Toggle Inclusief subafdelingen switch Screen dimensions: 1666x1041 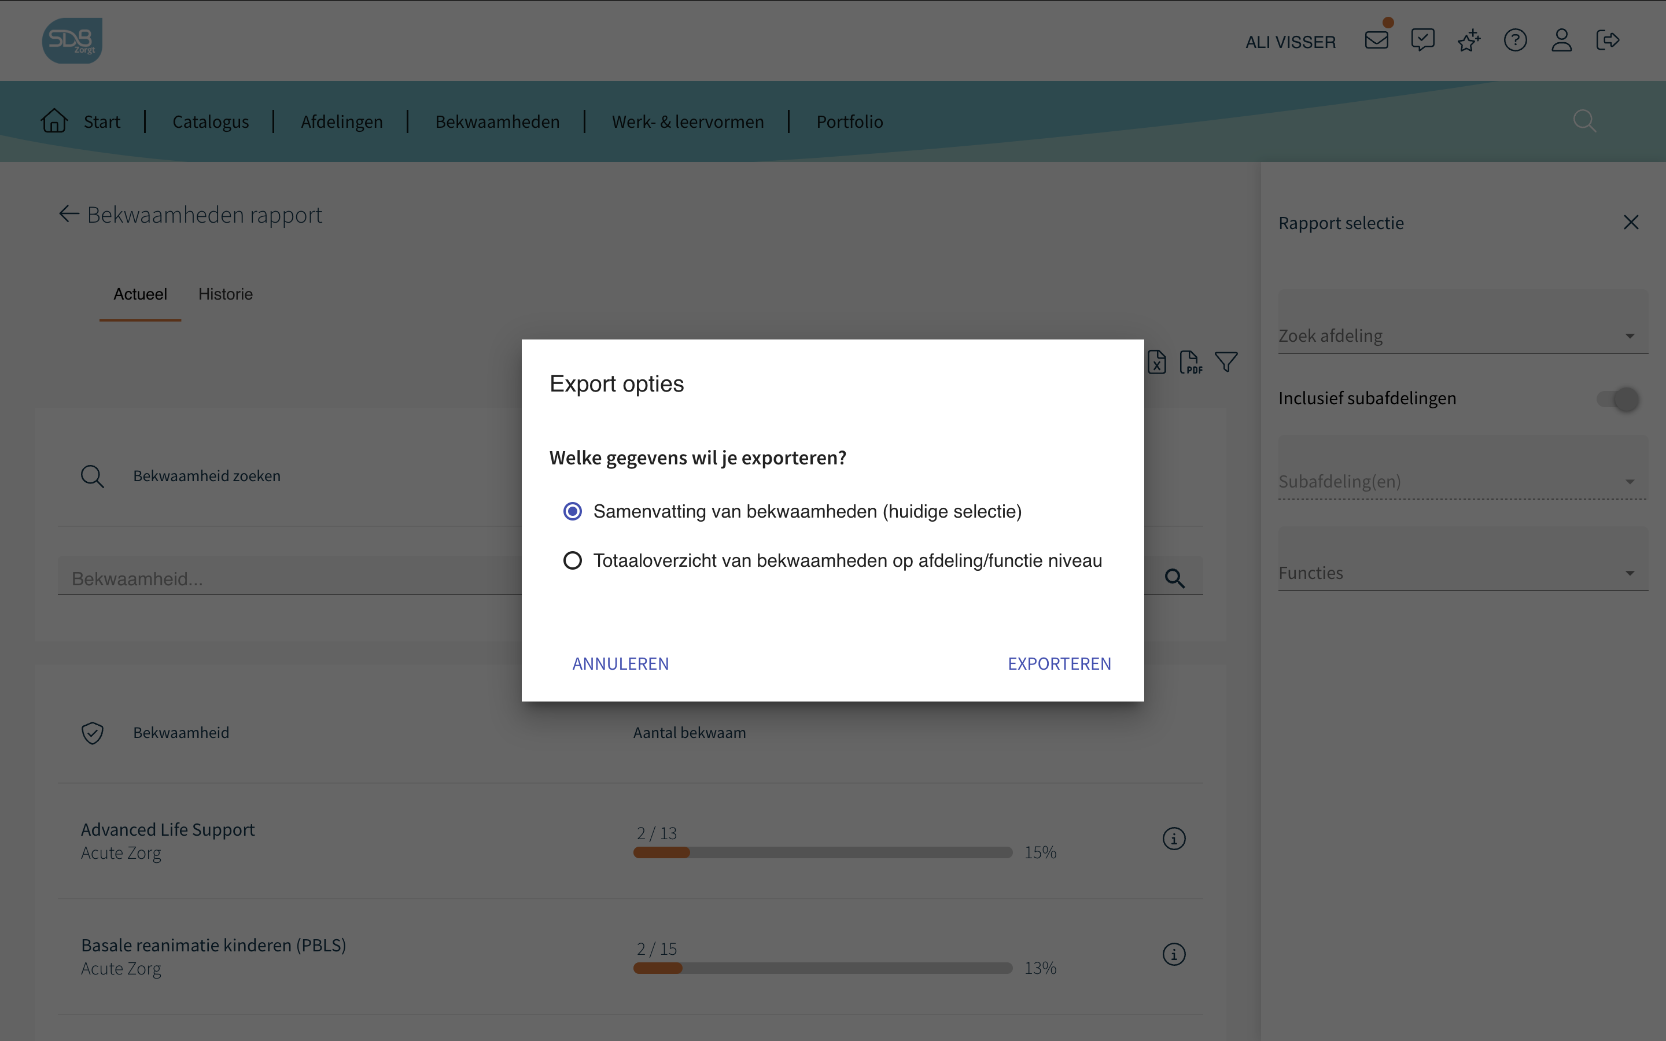coord(1619,399)
